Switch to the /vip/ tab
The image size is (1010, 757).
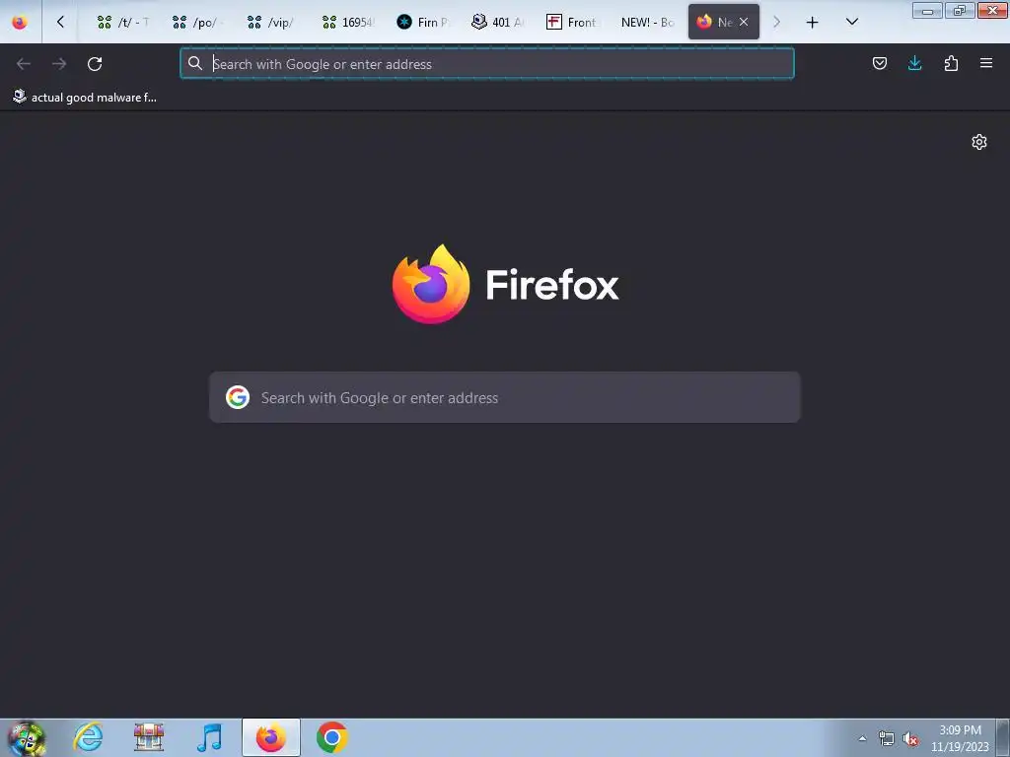pyautogui.click(x=272, y=22)
